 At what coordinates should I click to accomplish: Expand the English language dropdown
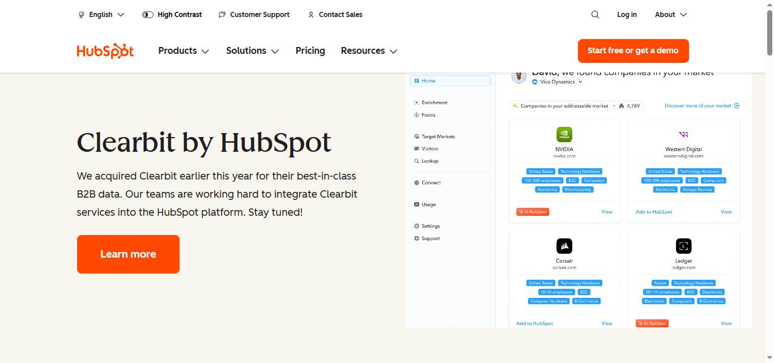pyautogui.click(x=101, y=15)
